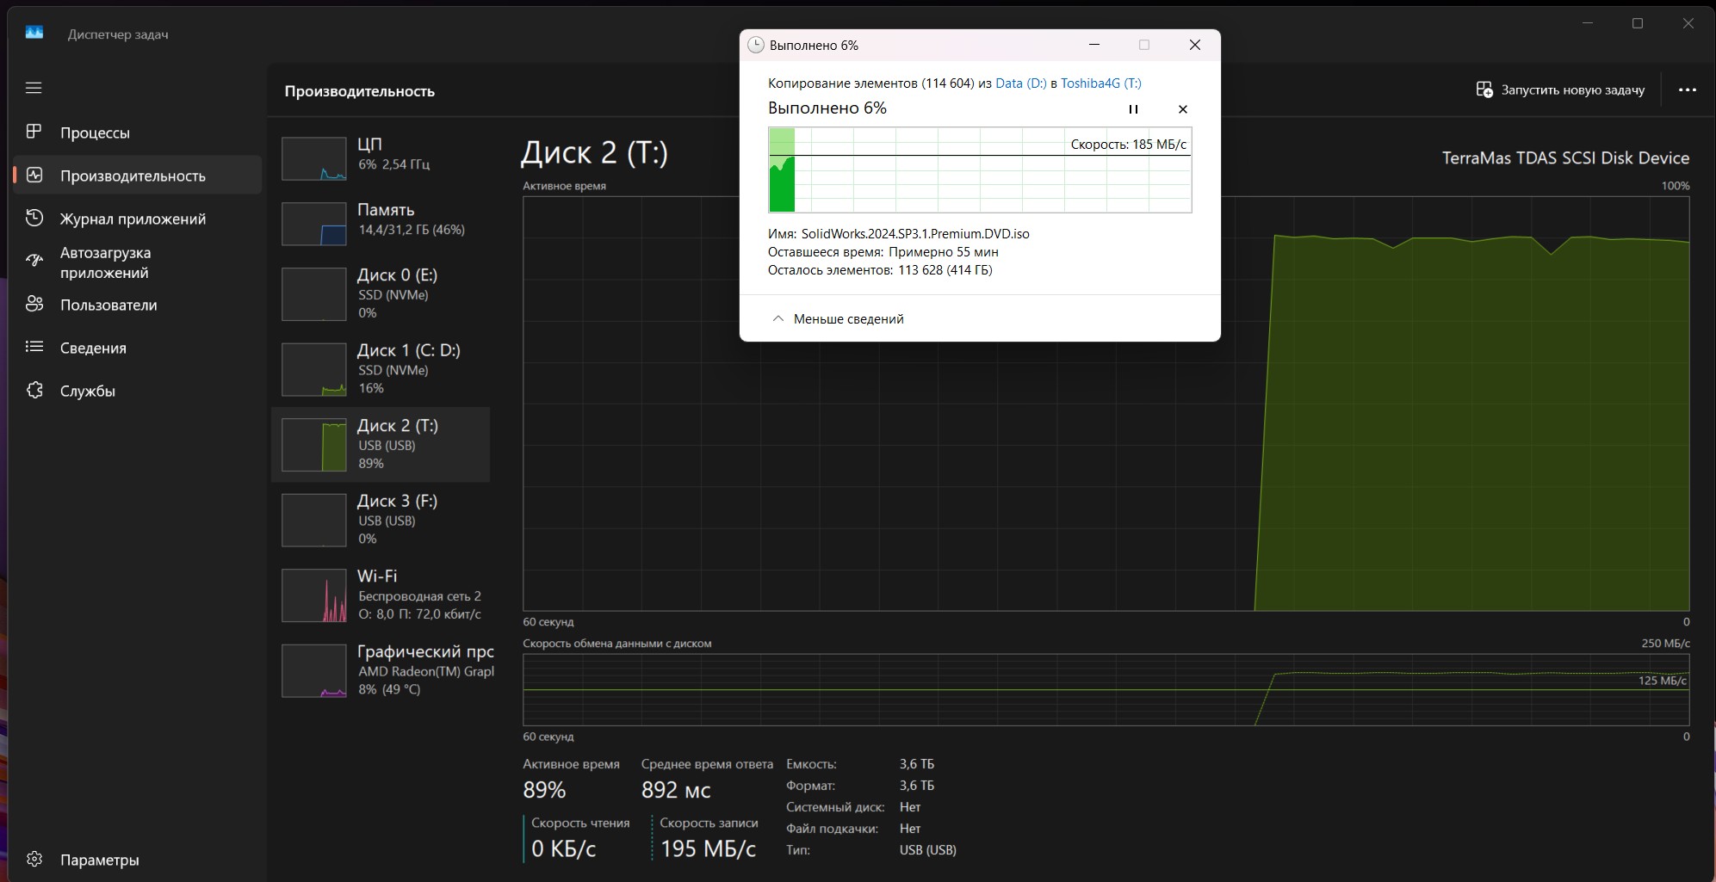This screenshot has width=1716, height=882.
Task: Open the Settings gear icon
Action: point(34,859)
